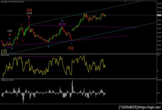Click the "RSI(5)" indicator label

point(2,55)
